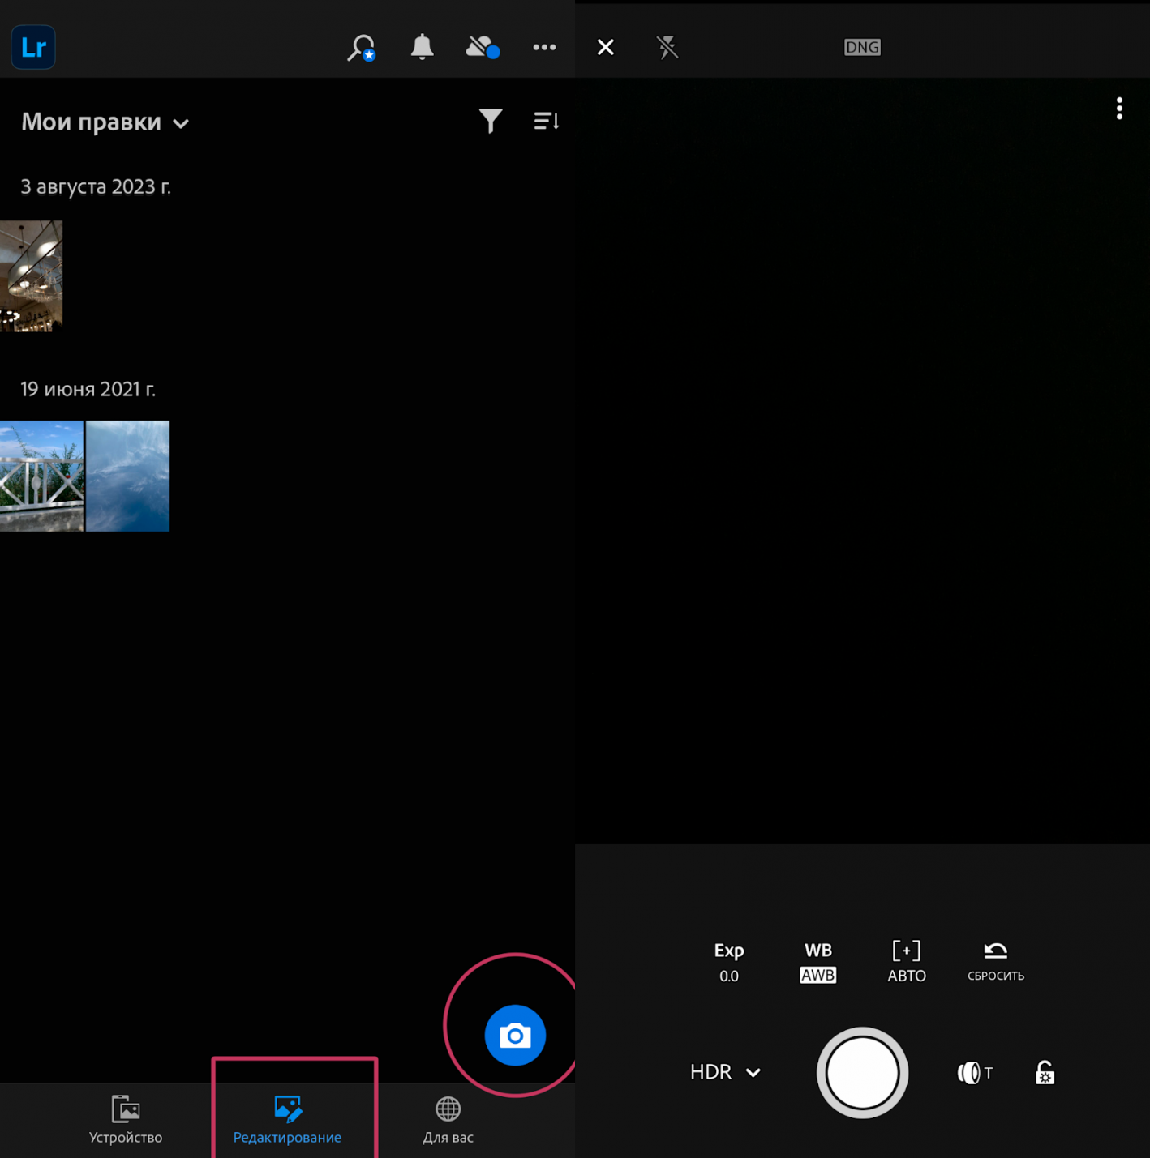Open the sort order icon

coord(546,121)
